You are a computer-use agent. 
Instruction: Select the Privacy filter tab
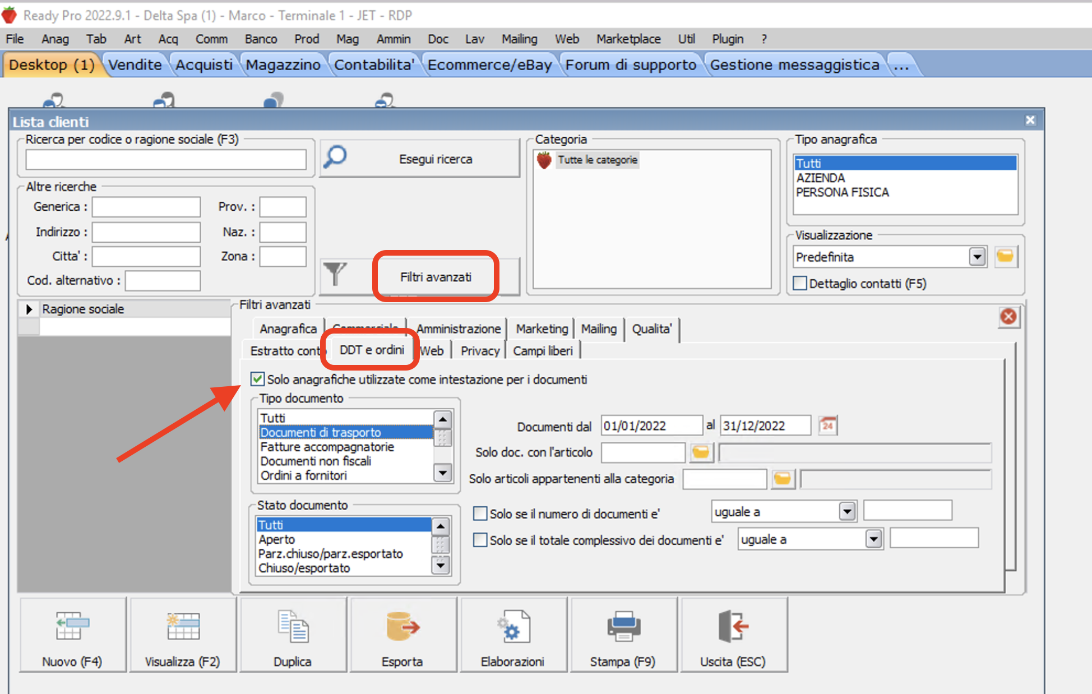click(480, 351)
